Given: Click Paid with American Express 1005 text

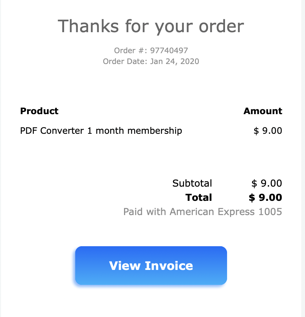Looking at the screenshot, I should point(203,212).
